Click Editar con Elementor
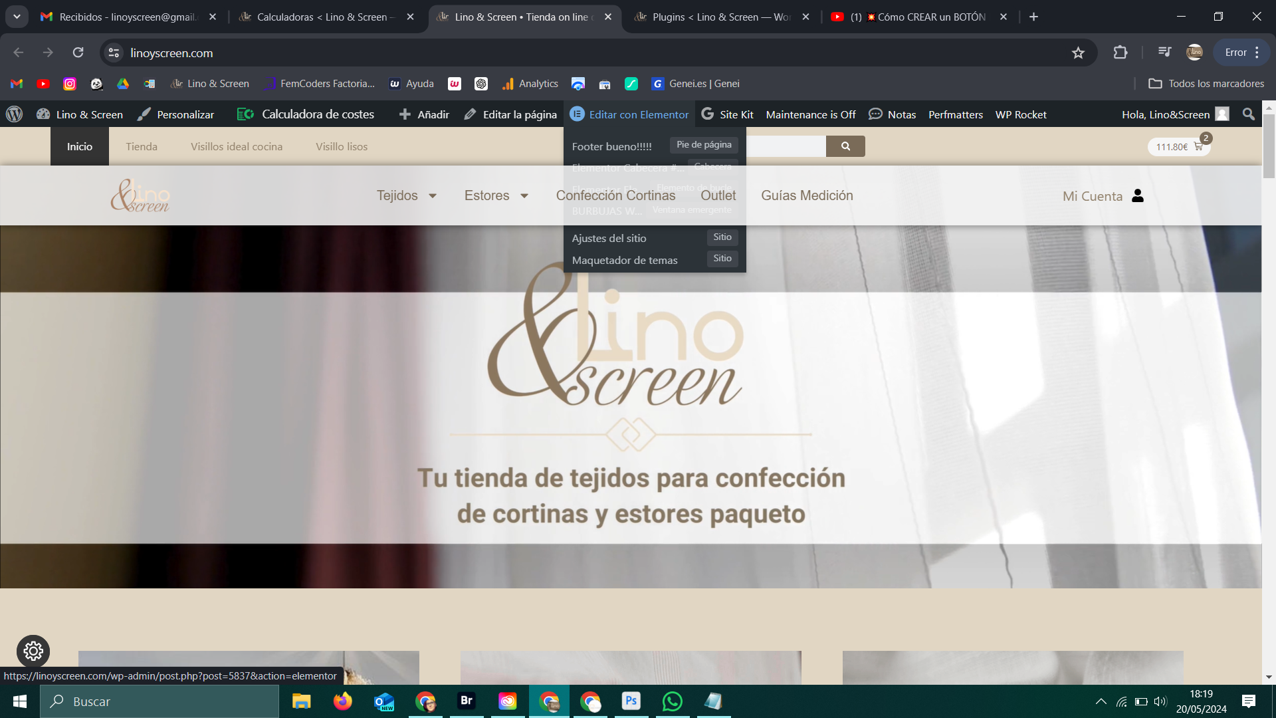Viewport: 1276px width, 718px height. click(x=629, y=114)
